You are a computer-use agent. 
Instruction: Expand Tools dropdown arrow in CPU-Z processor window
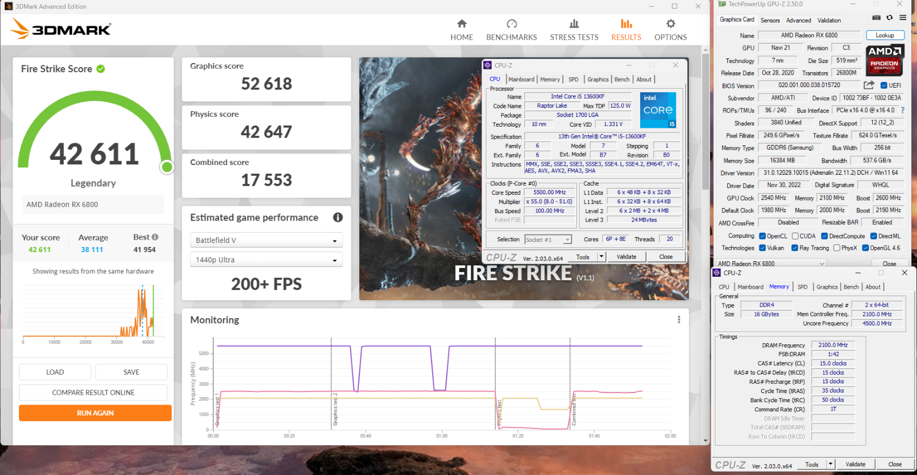(x=601, y=257)
